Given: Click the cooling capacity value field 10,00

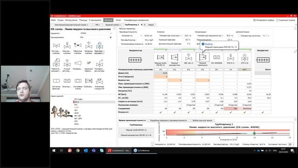Looking at the screenshot, I should point(148,35).
